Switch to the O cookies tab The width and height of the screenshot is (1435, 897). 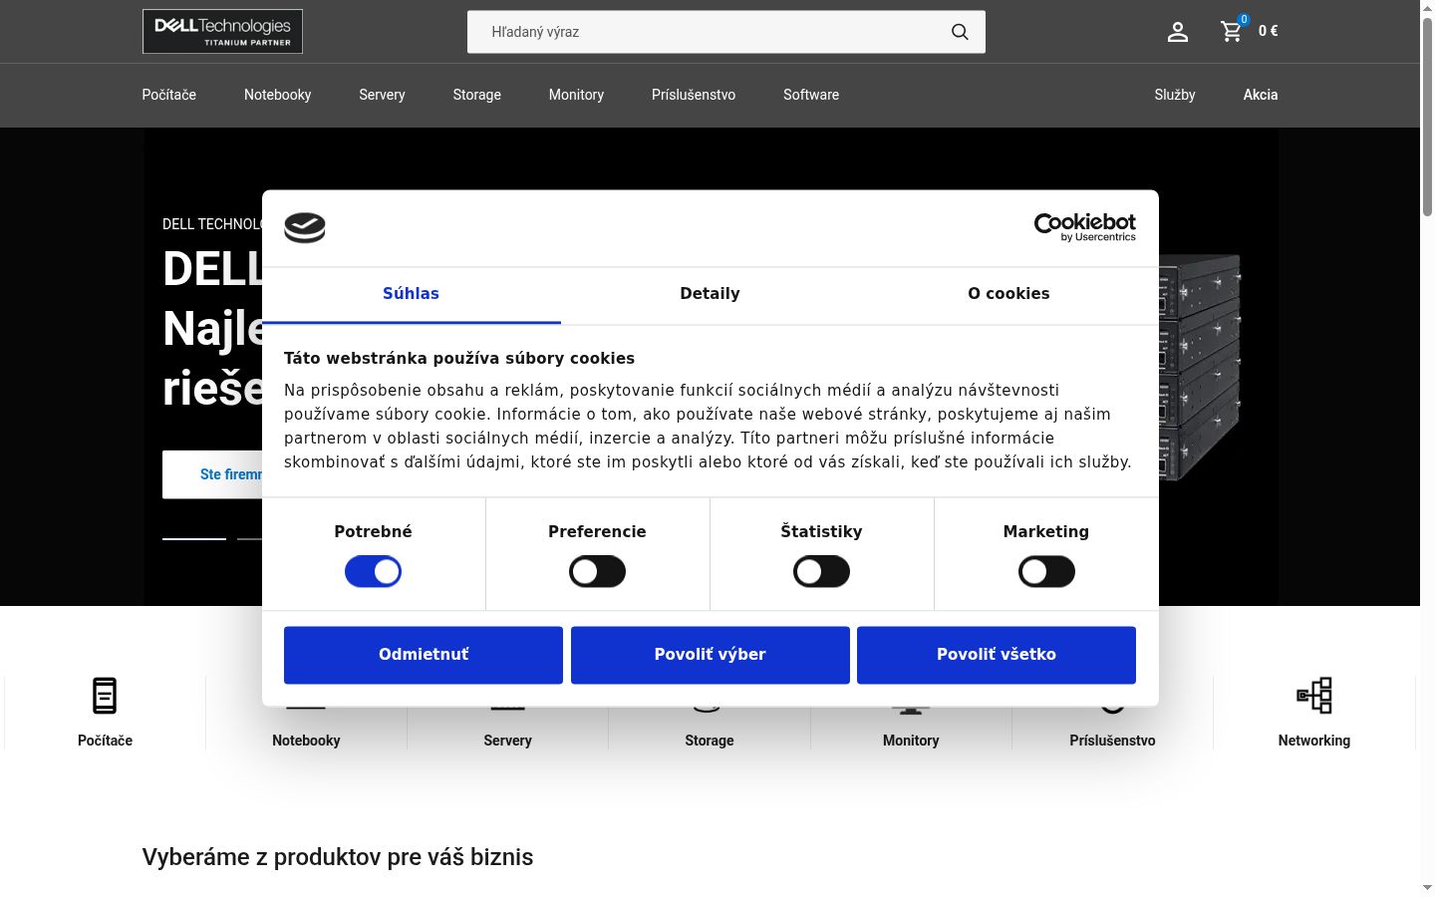pos(1009,294)
